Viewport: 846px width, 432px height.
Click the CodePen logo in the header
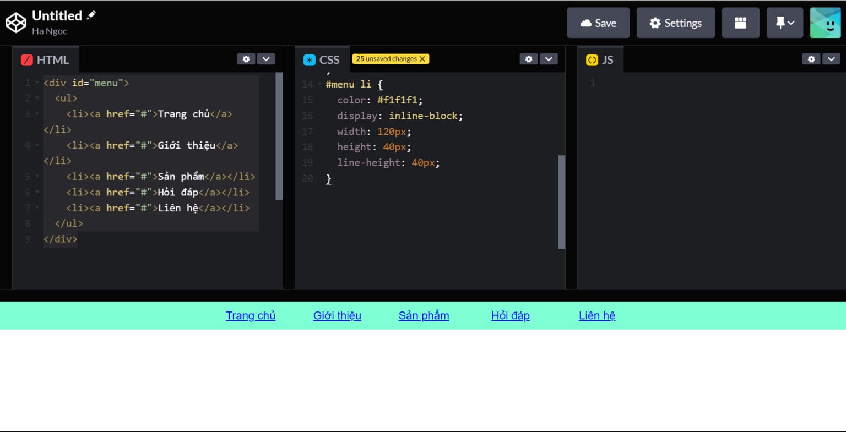tap(15, 22)
